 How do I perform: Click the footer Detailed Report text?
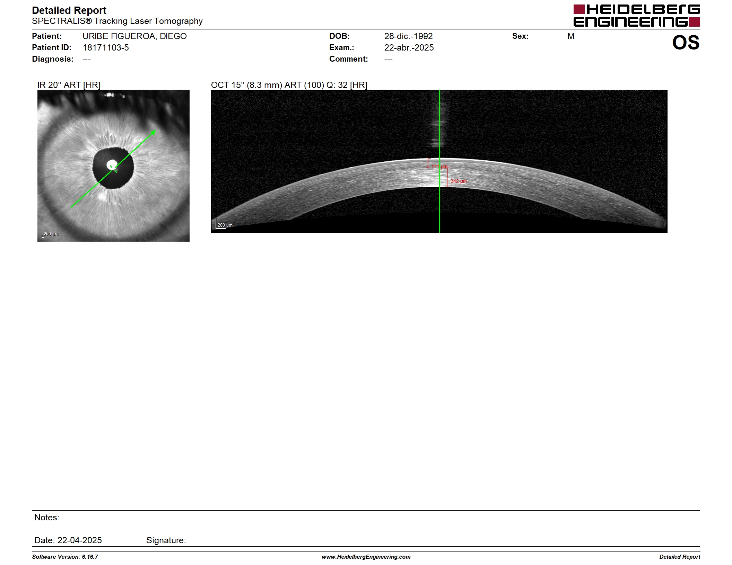[680, 557]
